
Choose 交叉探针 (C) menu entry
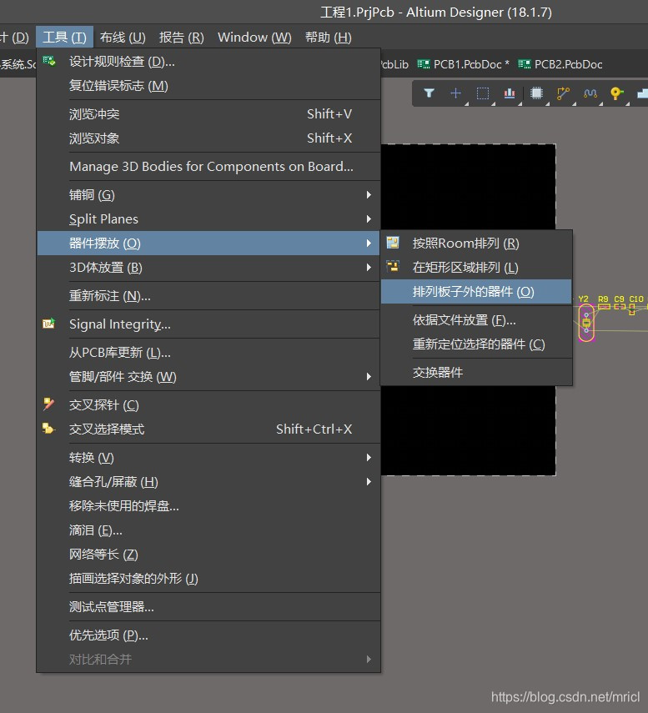pyautogui.click(x=208, y=404)
